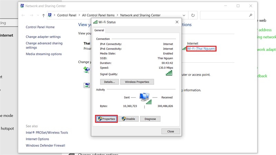Click the search magnifier icon

pos(251,15)
